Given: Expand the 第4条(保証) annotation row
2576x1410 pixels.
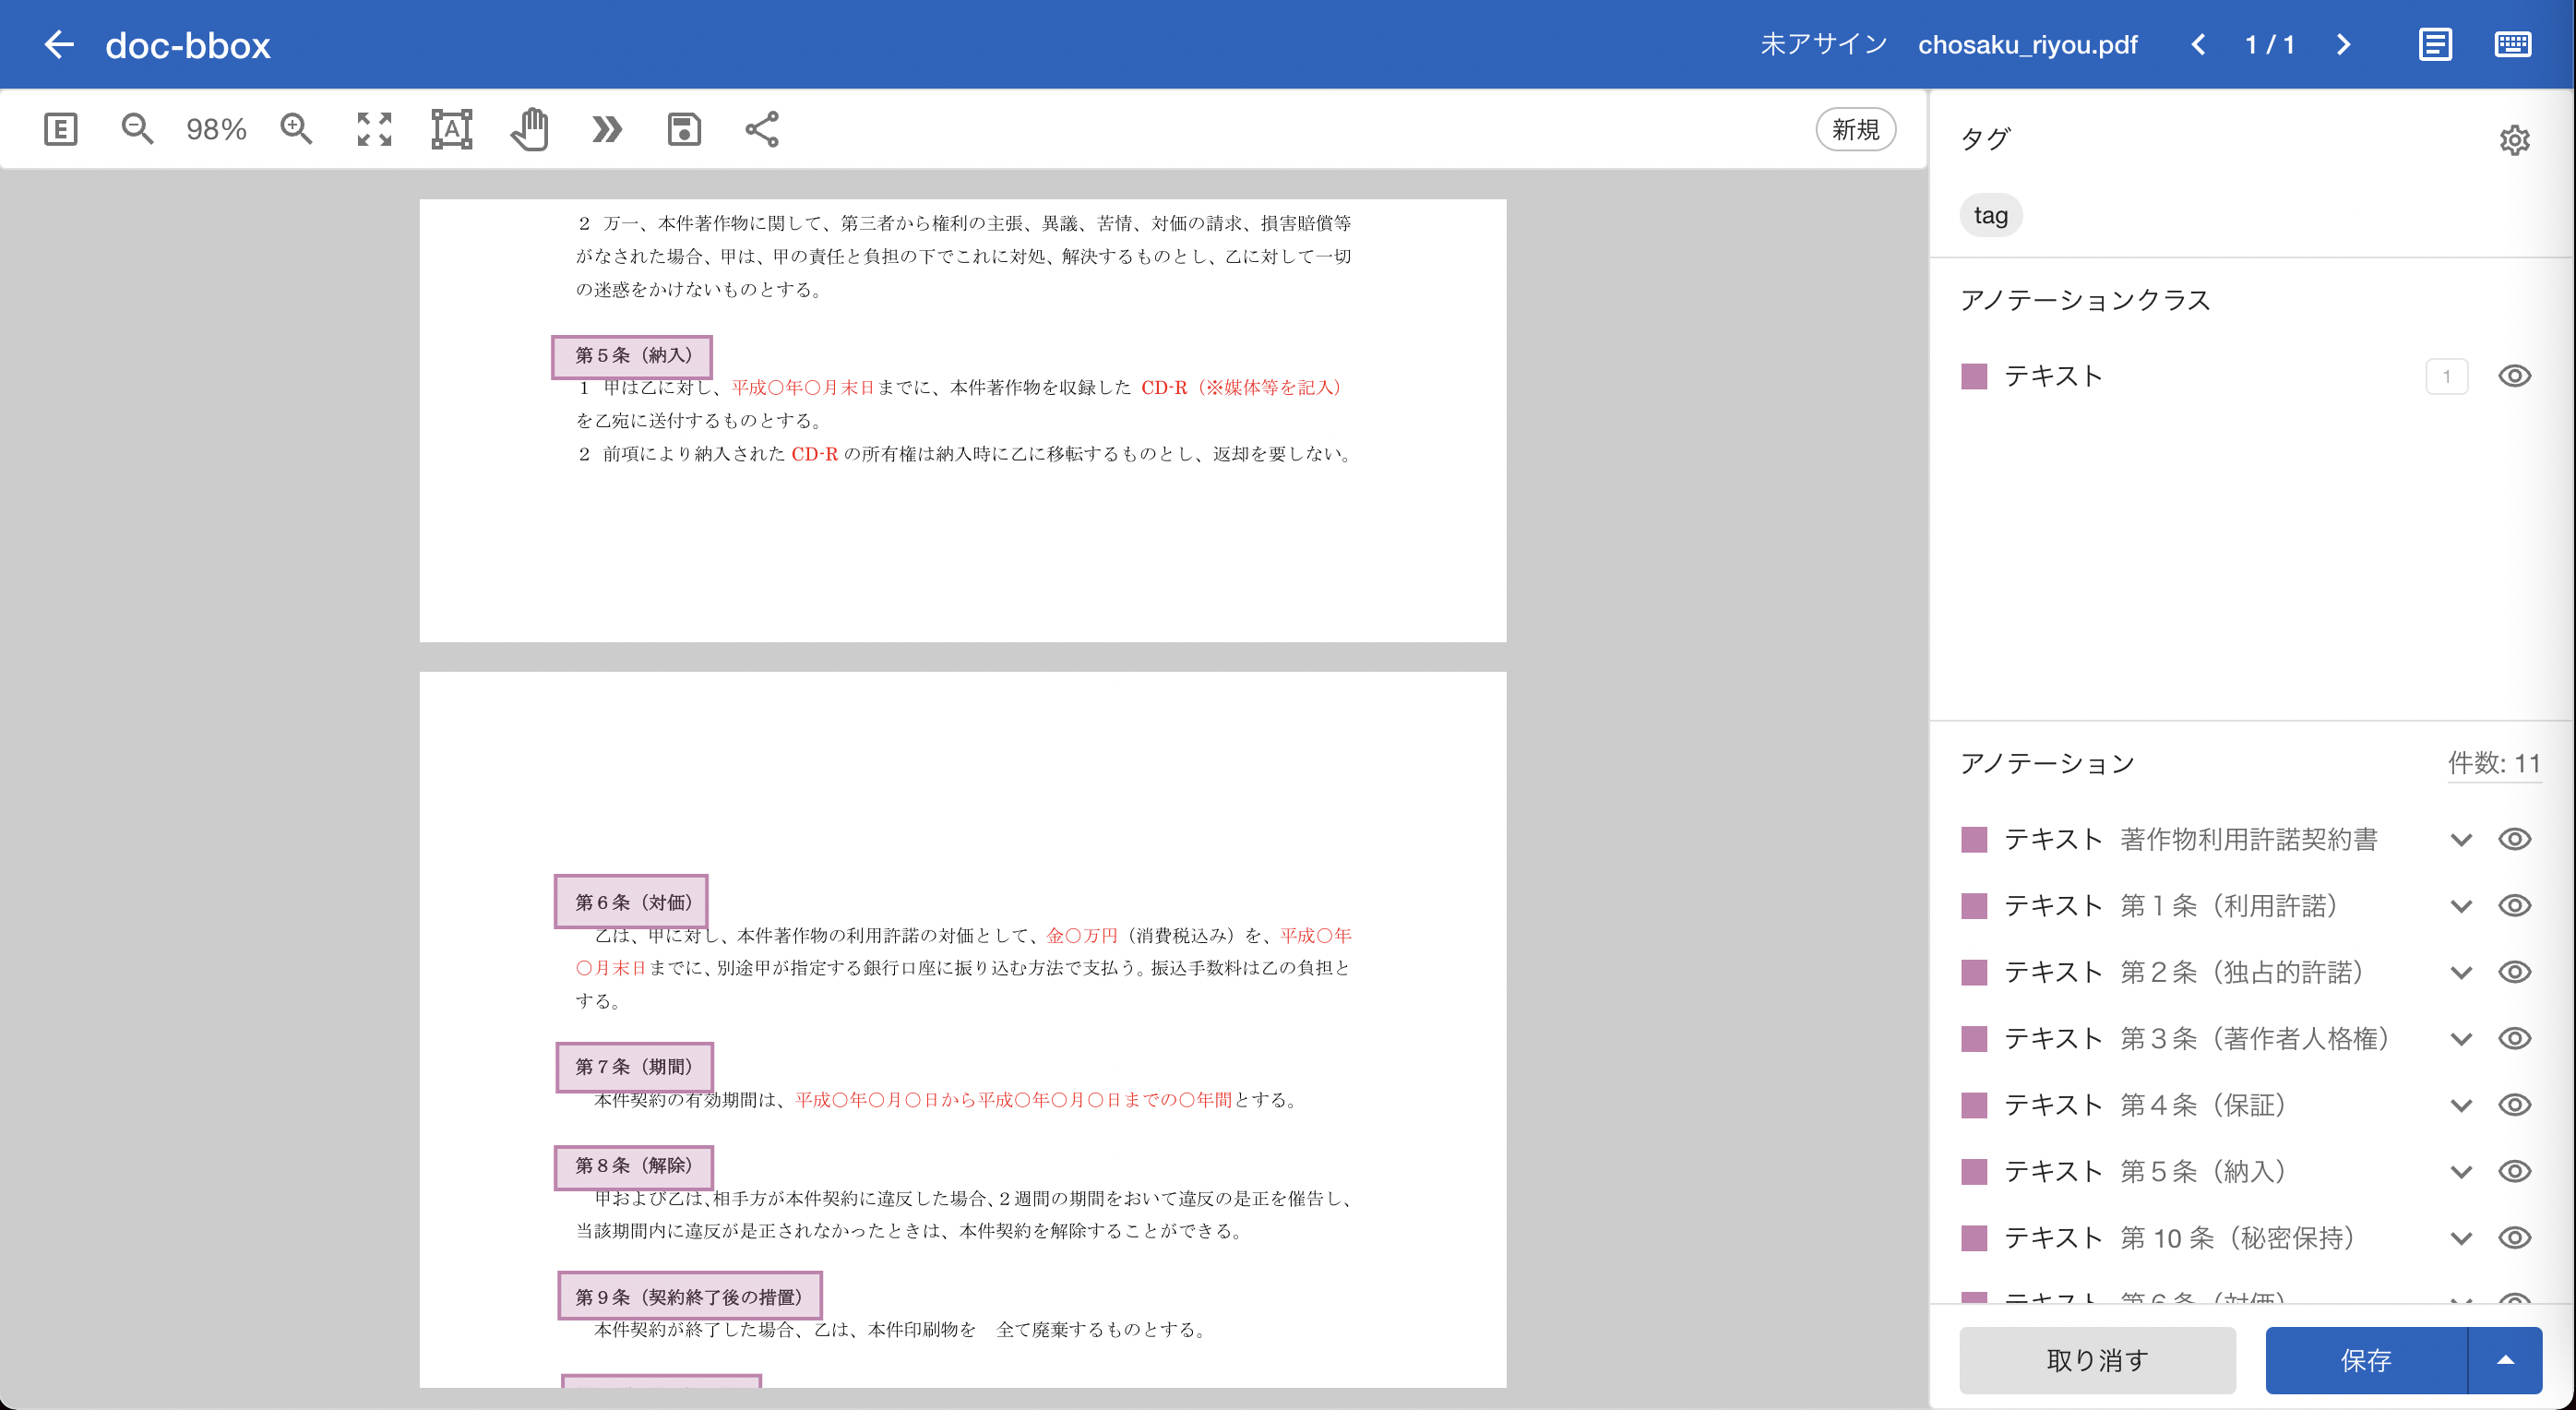Looking at the screenshot, I should click(x=2461, y=1106).
